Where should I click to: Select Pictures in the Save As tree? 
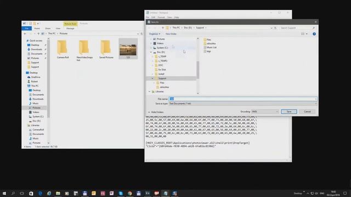161,39
